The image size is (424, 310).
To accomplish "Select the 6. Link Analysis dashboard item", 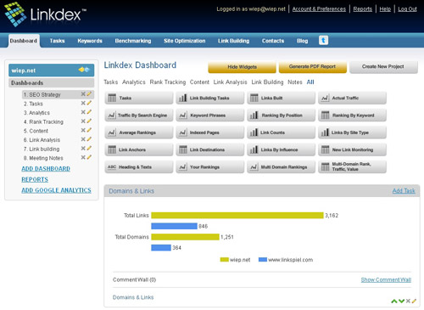I will click(x=42, y=140).
